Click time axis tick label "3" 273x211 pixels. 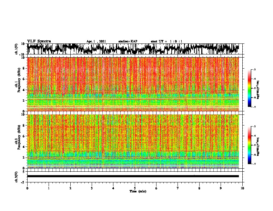point(92,188)
